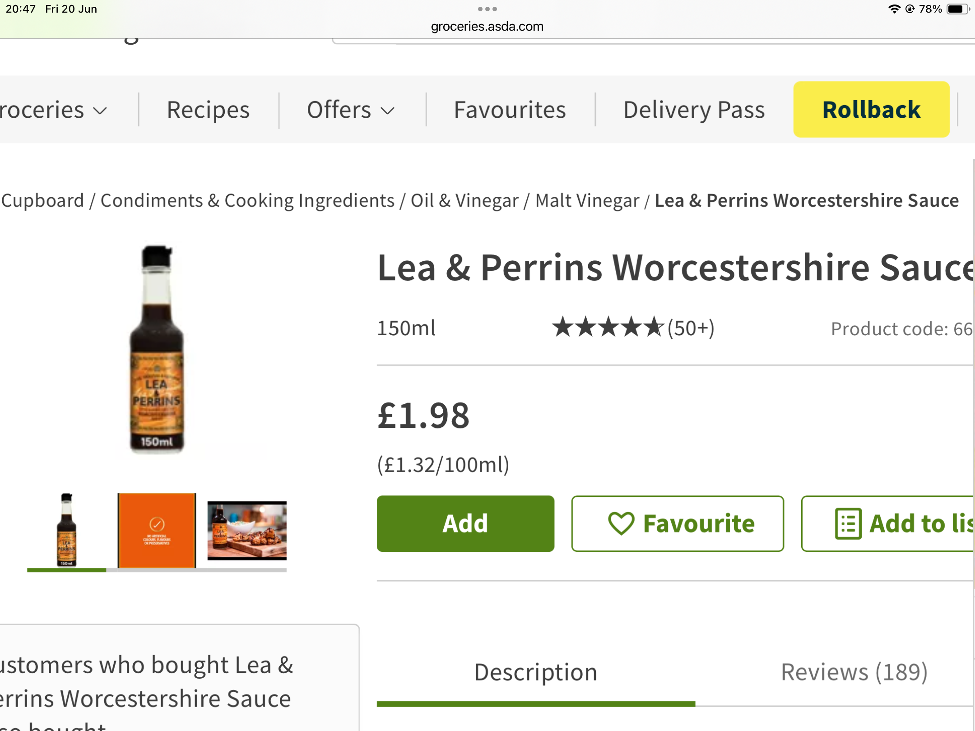Expand the Offers dropdown chevron

pyautogui.click(x=388, y=111)
